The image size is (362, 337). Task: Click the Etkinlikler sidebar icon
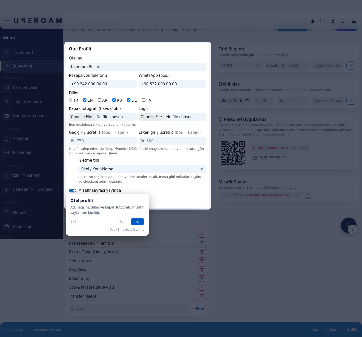(7, 227)
